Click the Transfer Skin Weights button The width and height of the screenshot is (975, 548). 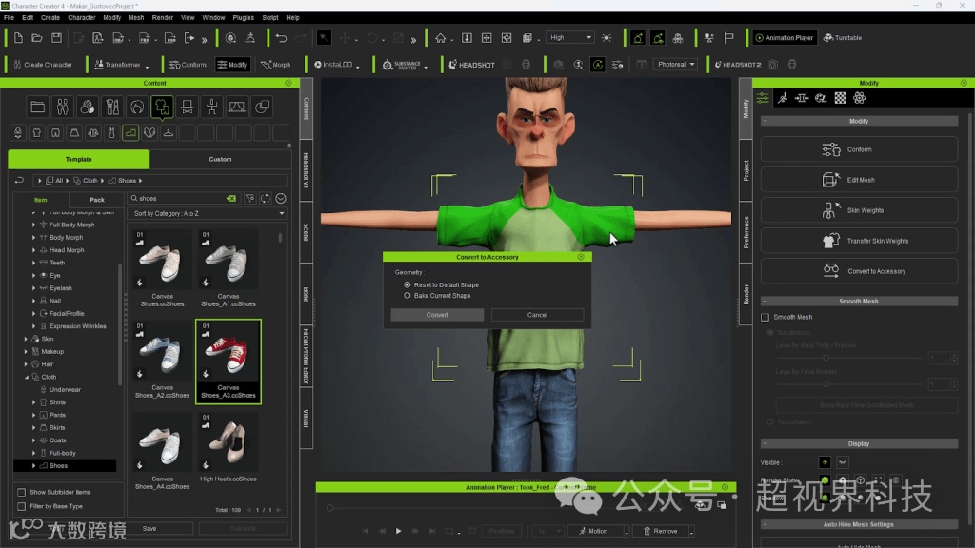coord(859,241)
